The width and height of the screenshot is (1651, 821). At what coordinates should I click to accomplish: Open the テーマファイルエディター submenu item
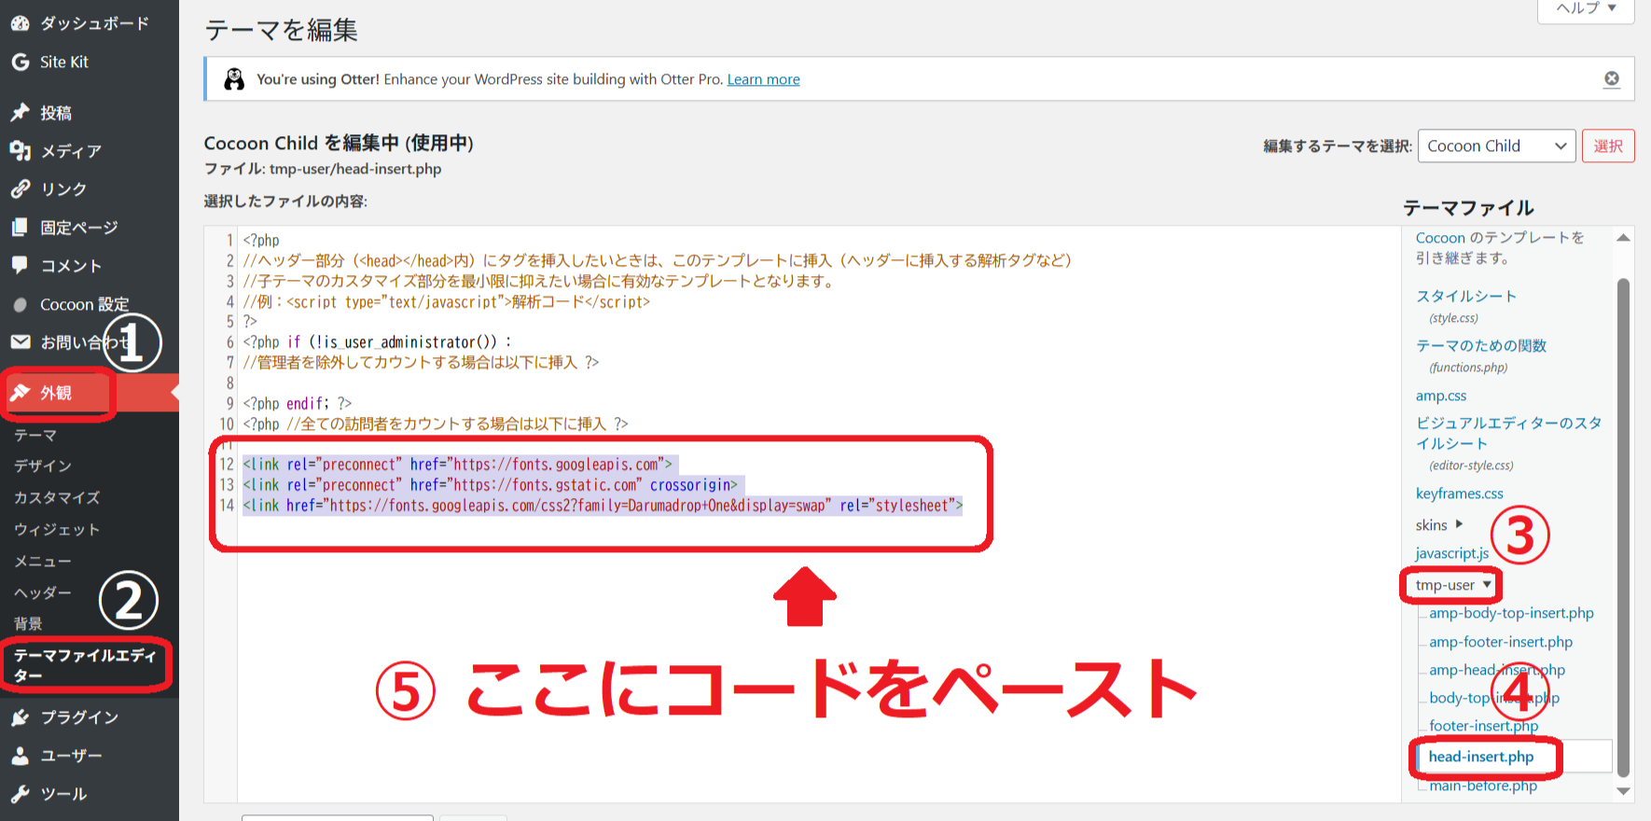pyautogui.click(x=85, y=665)
